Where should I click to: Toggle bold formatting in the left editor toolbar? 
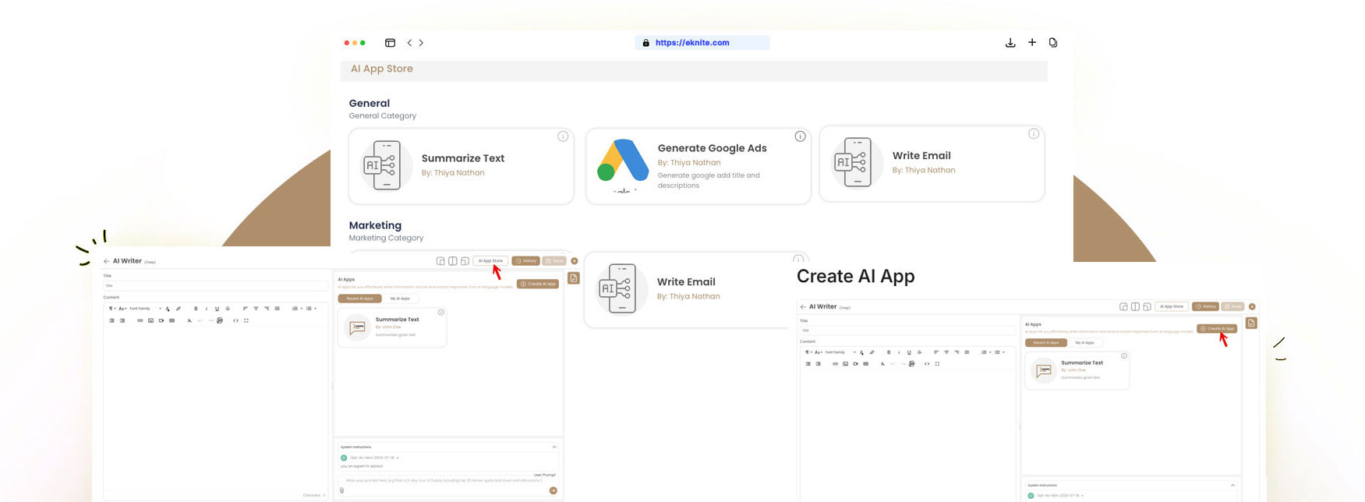click(196, 309)
